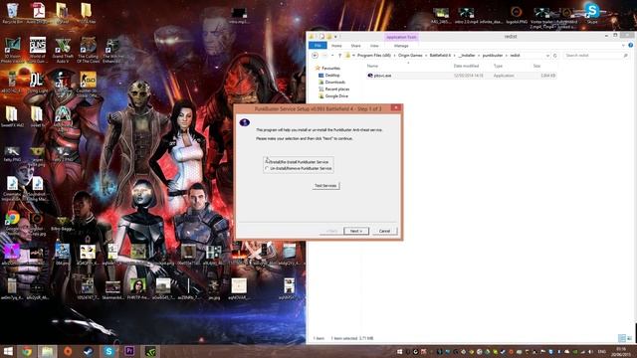Image resolution: width=637 pixels, height=358 pixels.
Task: Open Google Drive in navigation pane
Action: pos(333,95)
